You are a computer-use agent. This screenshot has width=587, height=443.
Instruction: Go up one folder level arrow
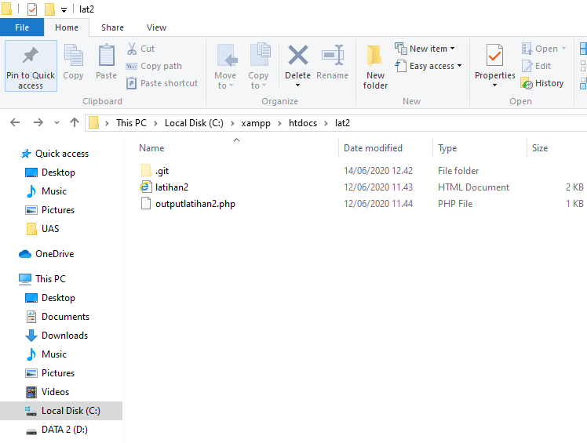click(x=75, y=122)
